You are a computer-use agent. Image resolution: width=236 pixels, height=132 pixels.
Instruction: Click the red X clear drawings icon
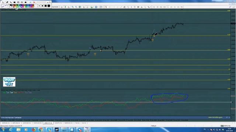[x=34, y=3]
